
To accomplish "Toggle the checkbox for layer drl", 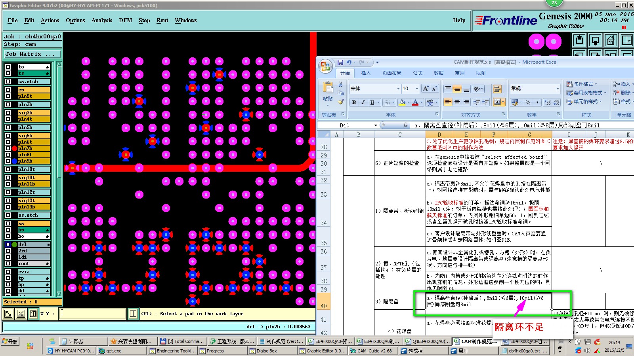I will coord(8,244).
